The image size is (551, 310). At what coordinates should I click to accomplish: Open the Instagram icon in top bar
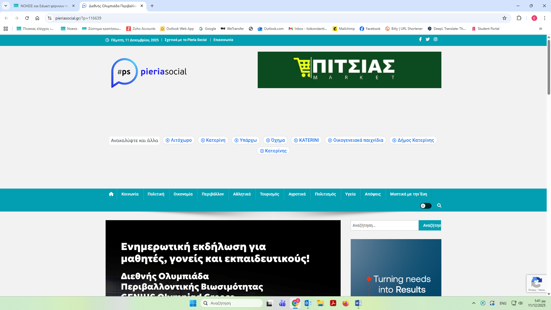[435, 39]
